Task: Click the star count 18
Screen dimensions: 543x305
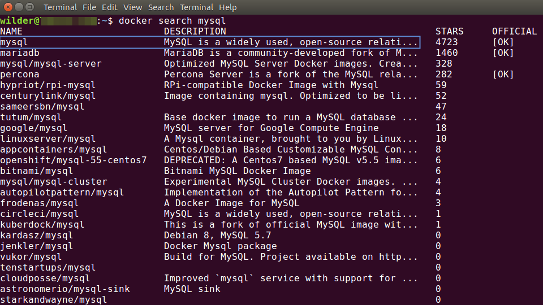Action: (441, 128)
